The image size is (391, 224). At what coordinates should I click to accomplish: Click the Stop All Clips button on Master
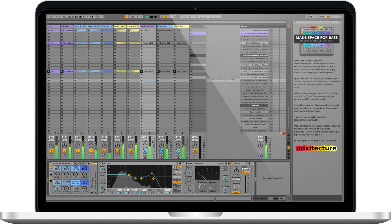[x=241, y=133]
